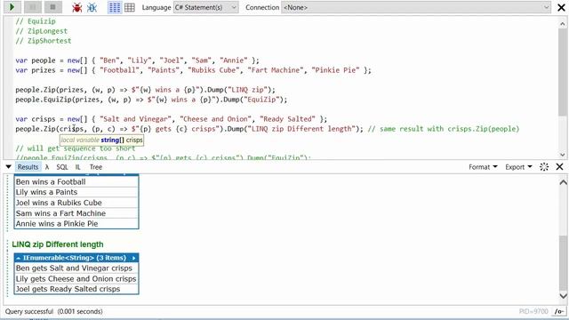Select the 'Sam wins a Fart Machine' row
569x320 pixels.
coord(76,213)
